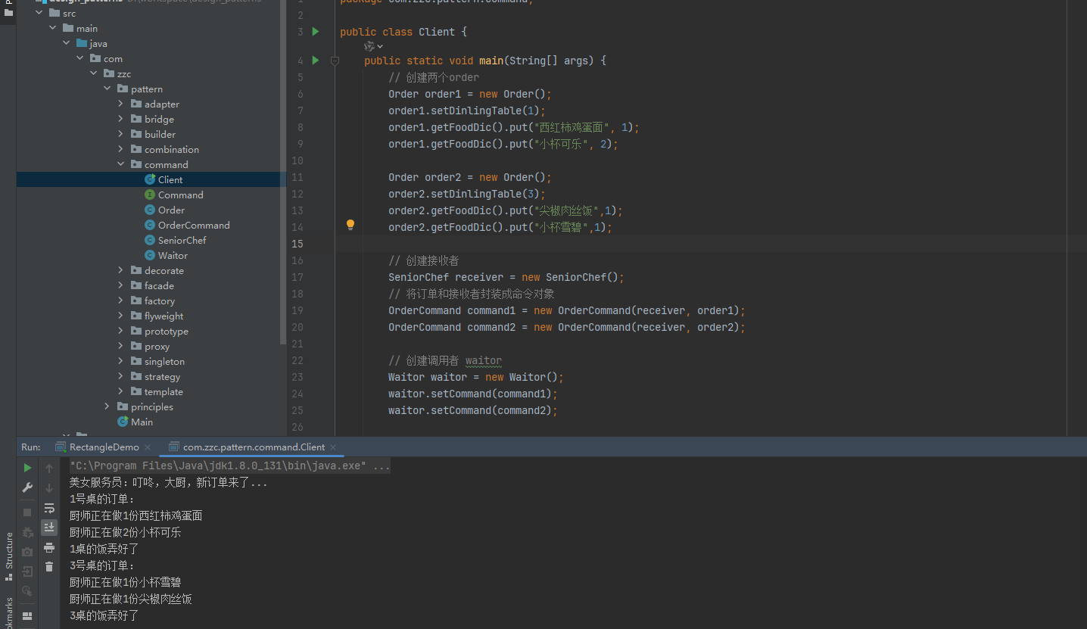Collapse the com package
1087x629 pixels.
coord(79,58)
